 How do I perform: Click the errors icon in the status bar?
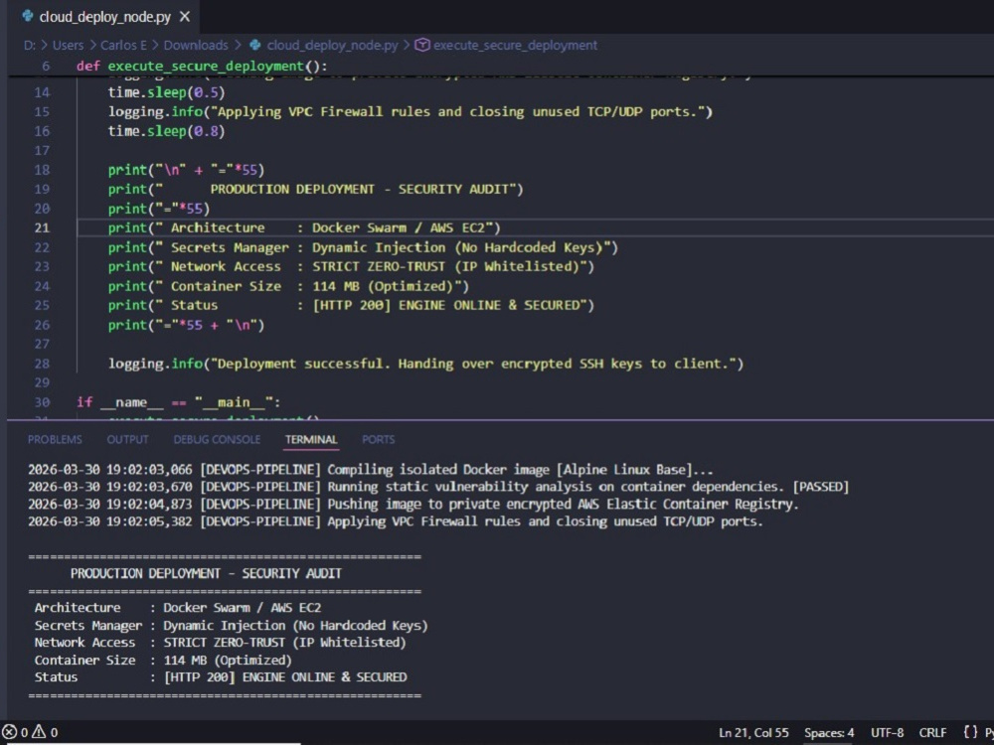(x=10, y=732)
